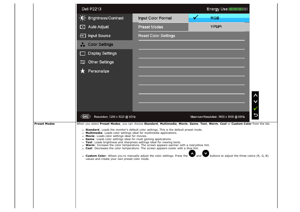Open the Display Settings menu
This screenshot has height=212, width=300.
105,53
